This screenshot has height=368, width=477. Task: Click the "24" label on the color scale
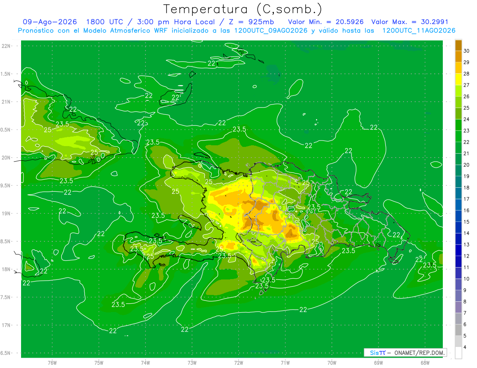[466, 119]
